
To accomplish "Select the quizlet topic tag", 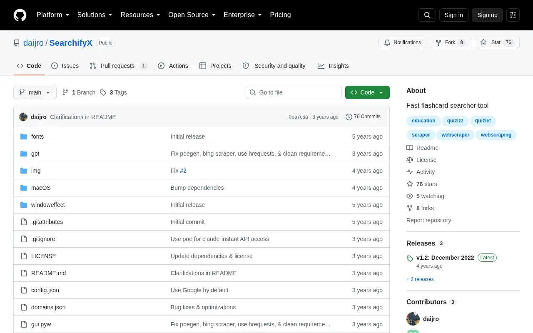I will 483,121.
